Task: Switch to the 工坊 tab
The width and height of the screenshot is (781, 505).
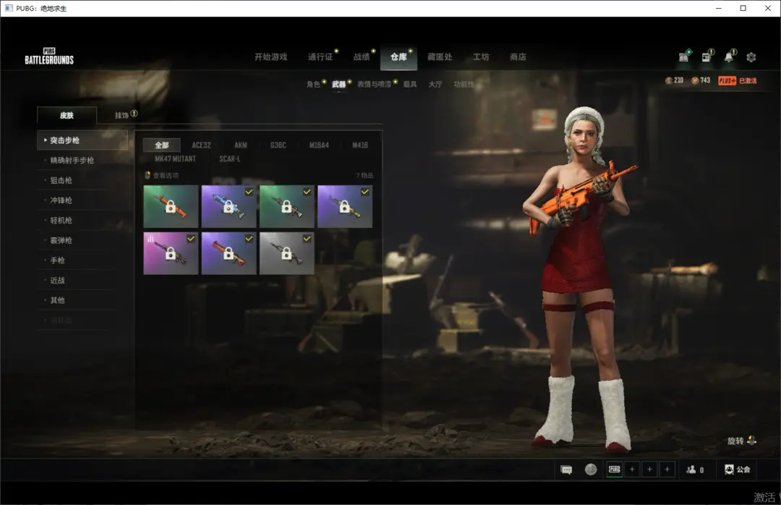Action: (481, 57)
